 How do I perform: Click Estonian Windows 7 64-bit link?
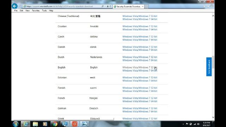140,81
